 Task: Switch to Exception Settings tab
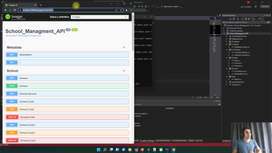tap(147, 141)
